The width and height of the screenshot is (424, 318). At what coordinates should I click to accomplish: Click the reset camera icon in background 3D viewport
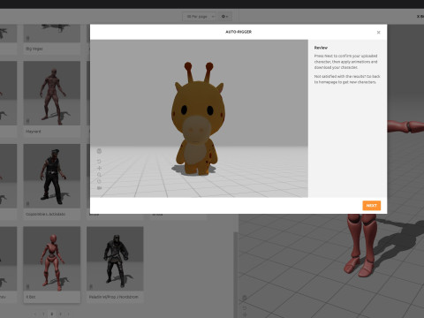coord(245,308)
